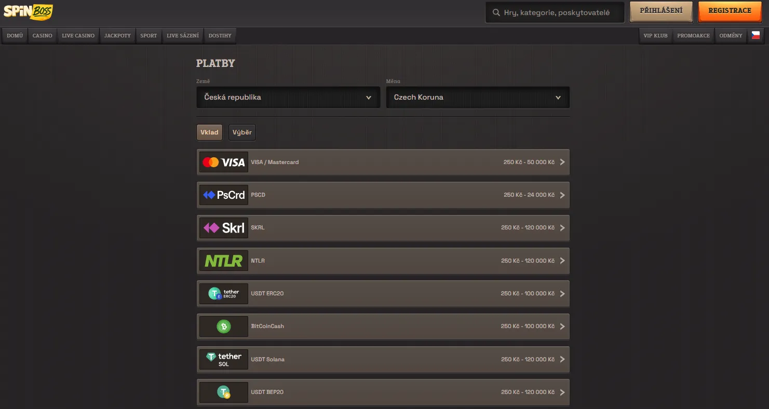
Task: Click the SKRL label text
Action: point(258,228)
